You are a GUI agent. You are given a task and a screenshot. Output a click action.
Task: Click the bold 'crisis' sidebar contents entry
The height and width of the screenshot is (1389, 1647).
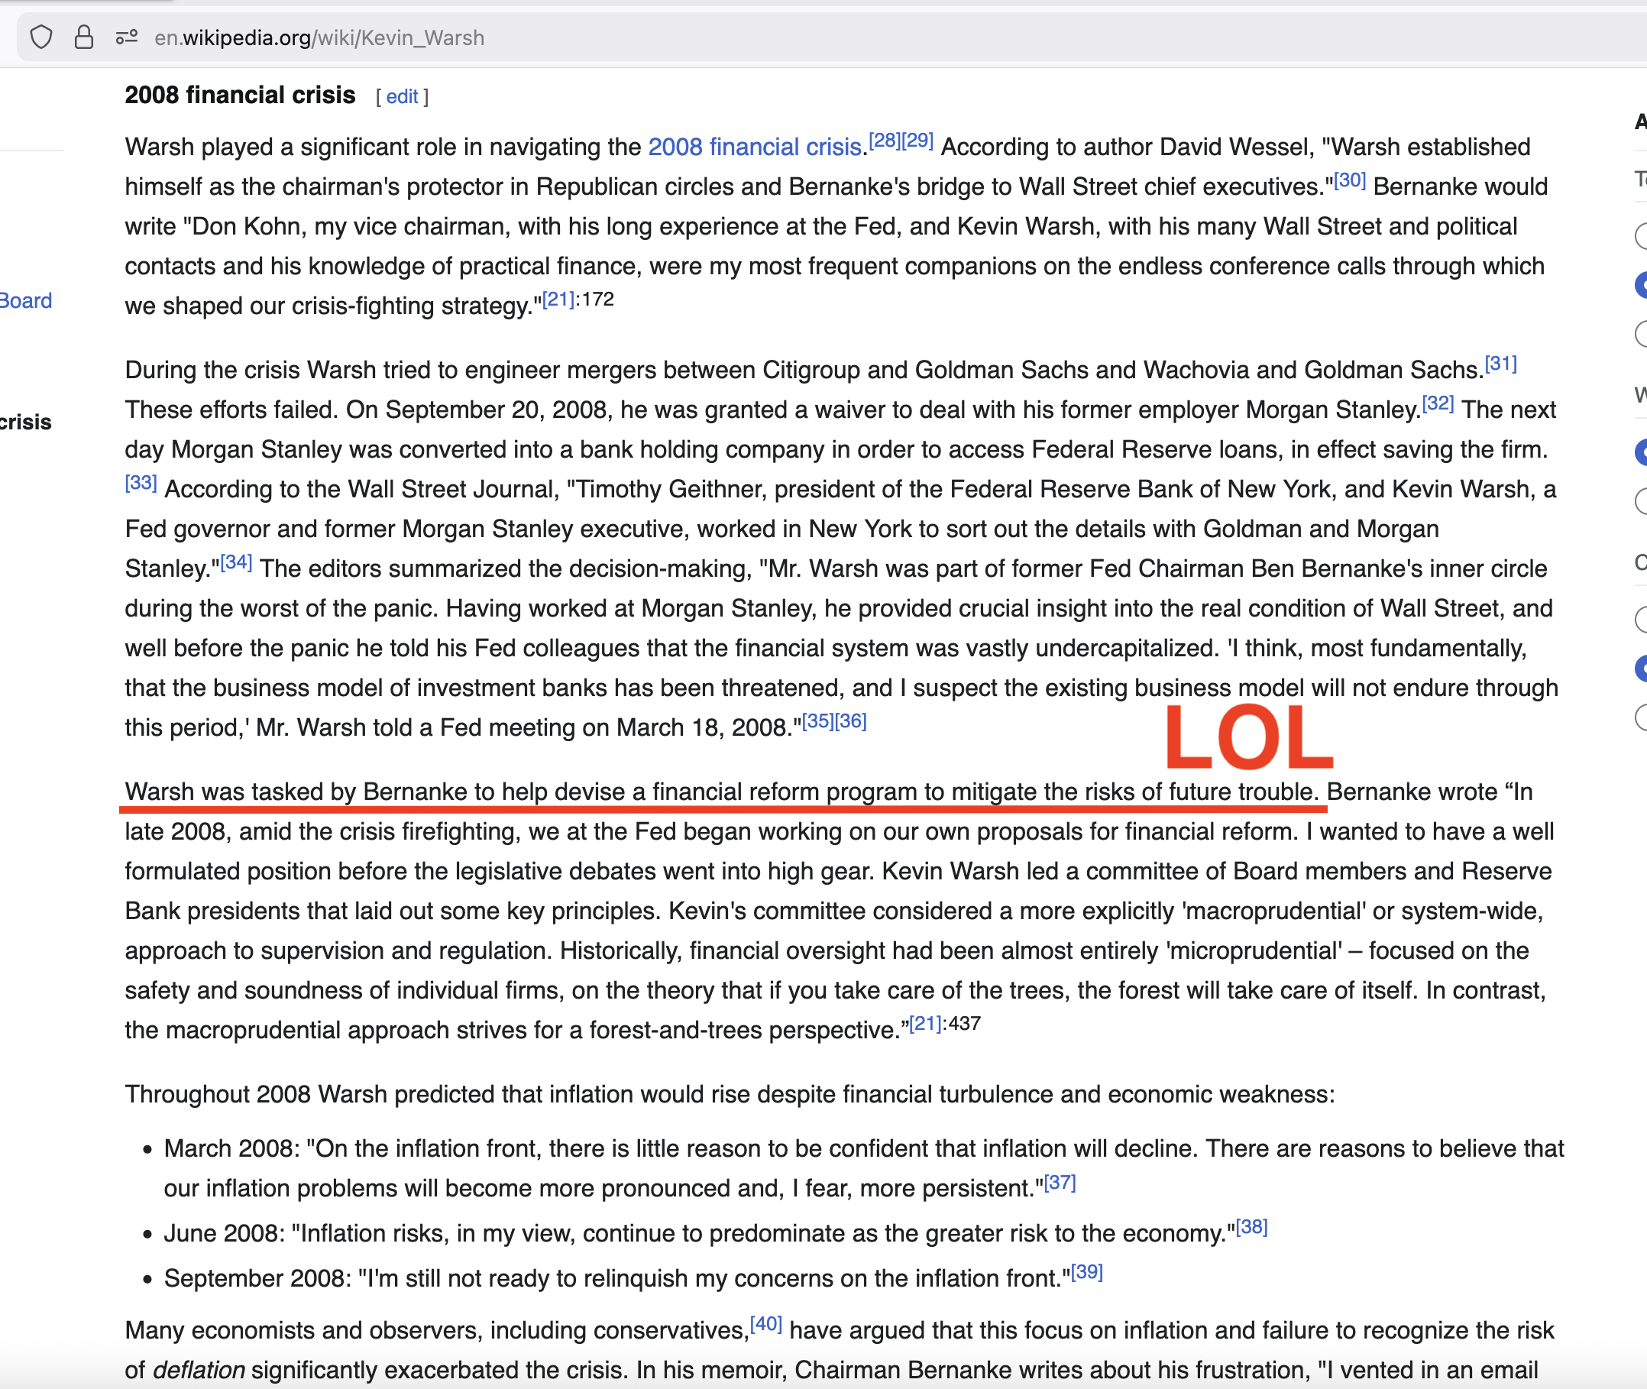pyautogui.click(x=26, y=423)
